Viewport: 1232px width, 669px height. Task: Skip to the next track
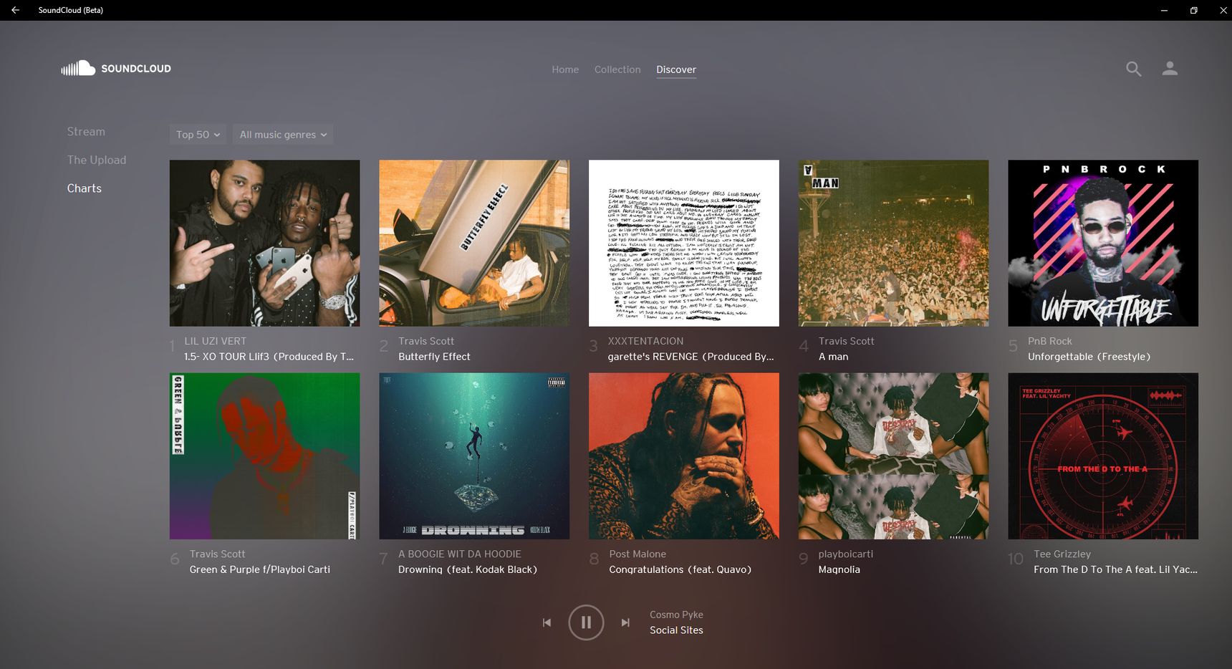click(x=625, y=622)
